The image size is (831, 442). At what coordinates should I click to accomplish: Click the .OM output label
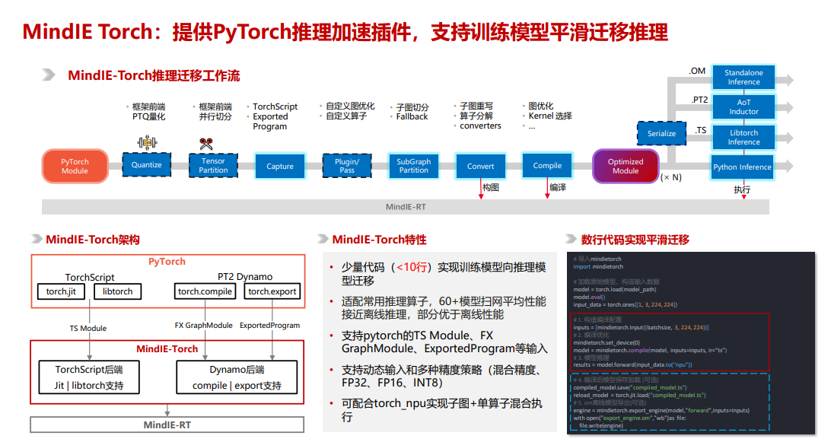697,71
